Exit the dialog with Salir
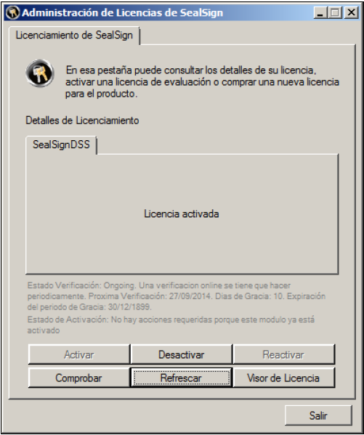Image resolution: width=364 pixels, height=435 pixels. [x=318, y=415]
